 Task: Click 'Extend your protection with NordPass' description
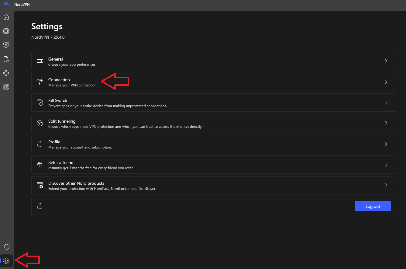(x=102, y=189)
